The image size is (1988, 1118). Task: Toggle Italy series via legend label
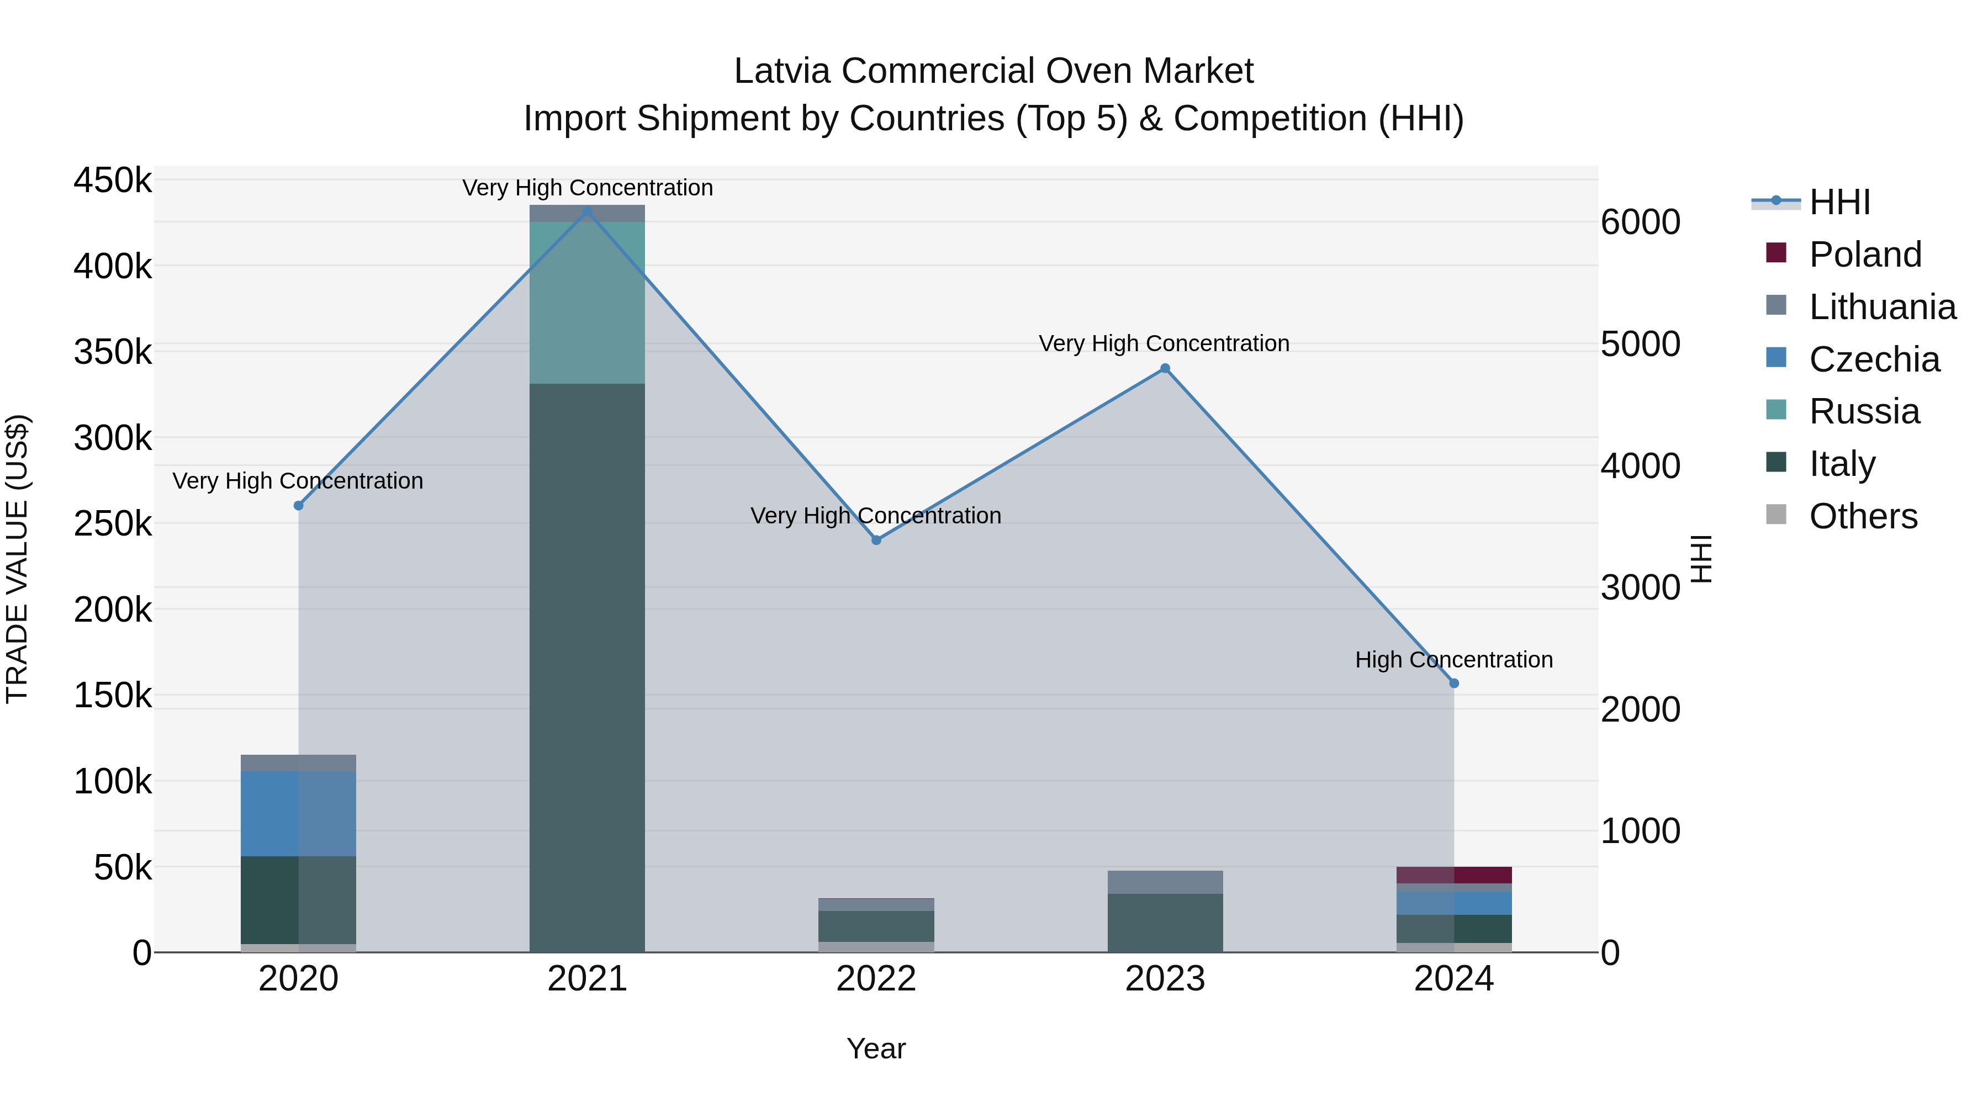(x=1842, y=464)
